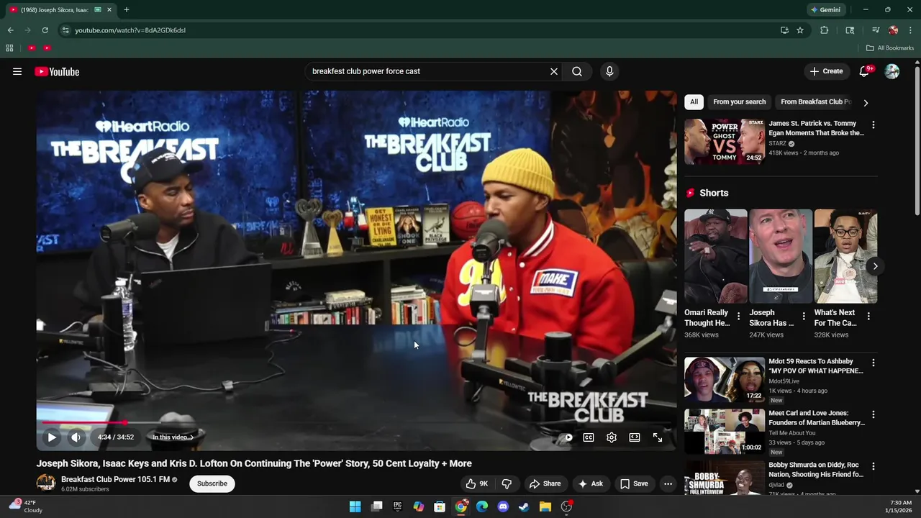Subscribe to Breakfast Club Power 105.1 FM
This screenshot has width=921, height=518.
tap(212, 483)
